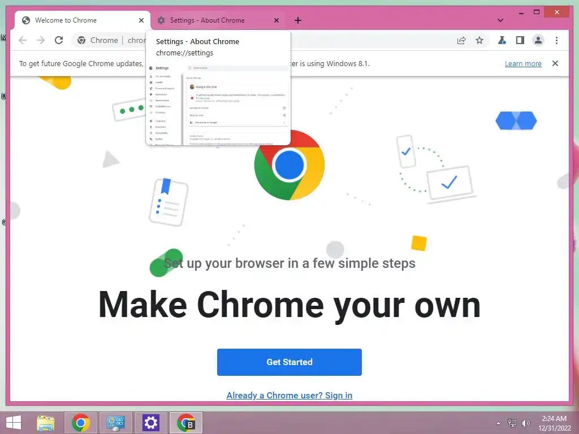Go forward using the browser forward arrow
579x434 pixels.
click(41, 40)
